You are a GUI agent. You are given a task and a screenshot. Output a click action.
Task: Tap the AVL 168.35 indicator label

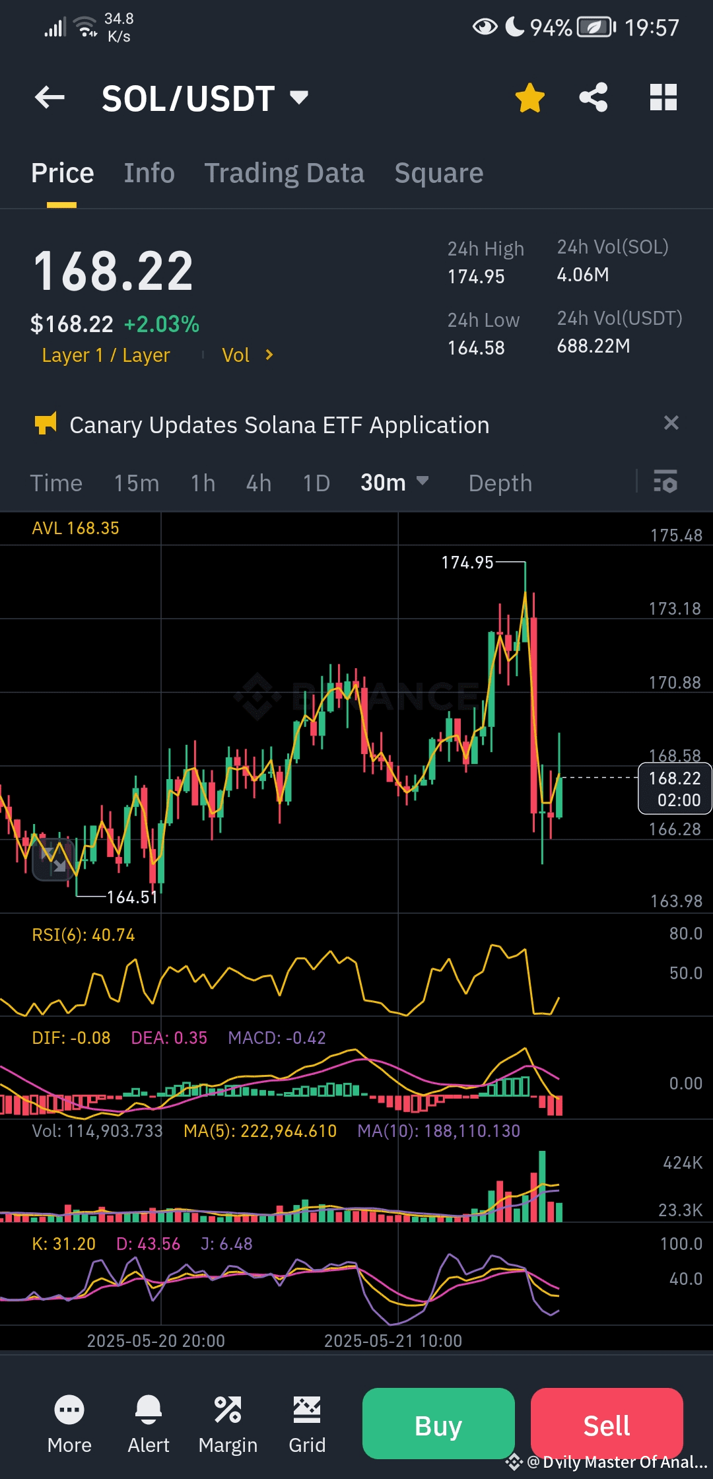[76, 528]
